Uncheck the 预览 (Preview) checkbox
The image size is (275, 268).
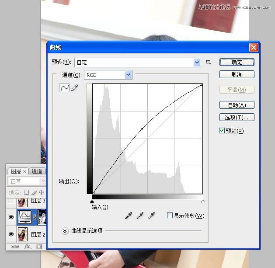coord(222,131)
